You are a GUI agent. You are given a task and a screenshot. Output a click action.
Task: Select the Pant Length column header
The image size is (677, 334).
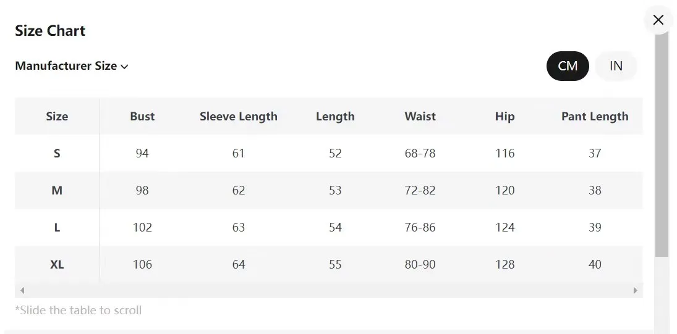(x=594, y=116)
